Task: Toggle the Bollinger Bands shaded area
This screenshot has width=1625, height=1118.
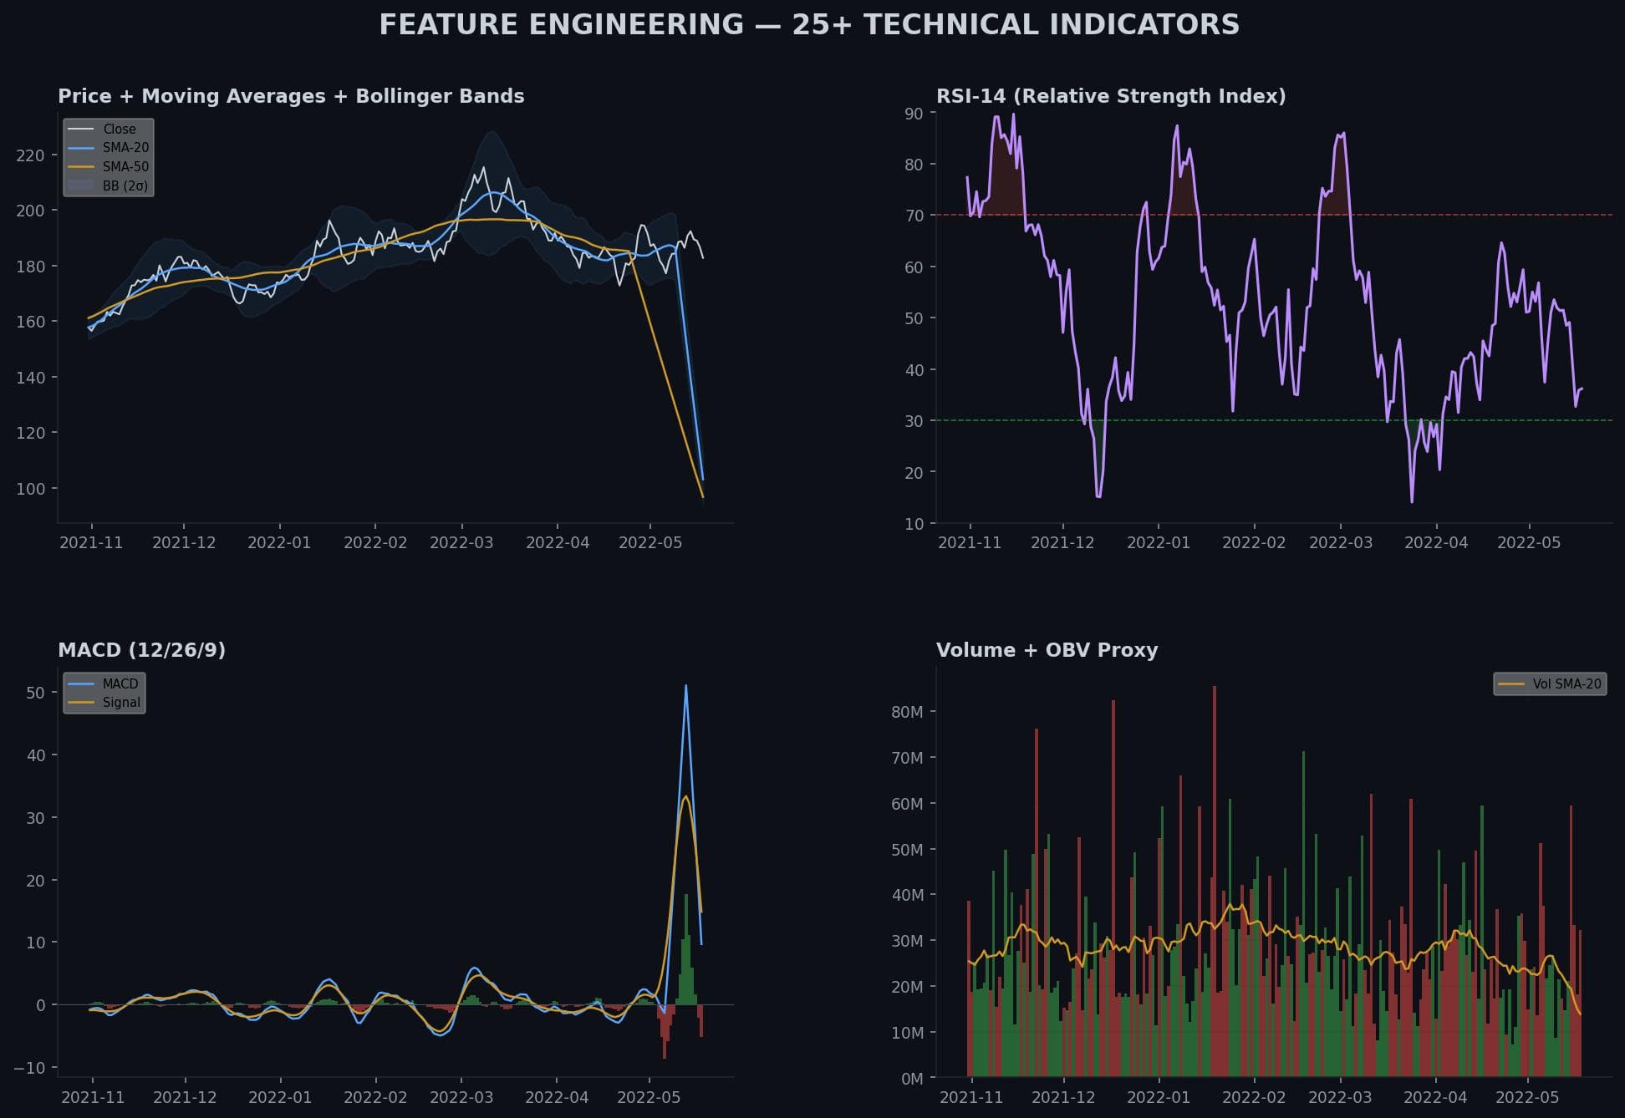Action: coord(123,186)
